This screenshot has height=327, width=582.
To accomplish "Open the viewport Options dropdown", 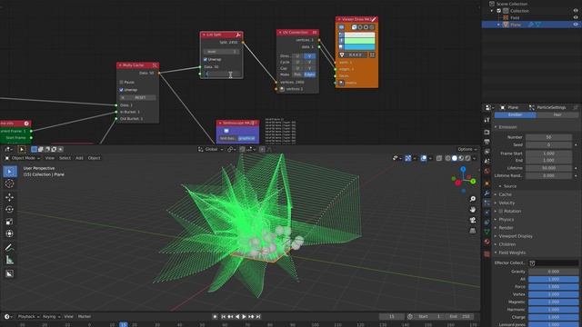I will (x=467, y=149).
